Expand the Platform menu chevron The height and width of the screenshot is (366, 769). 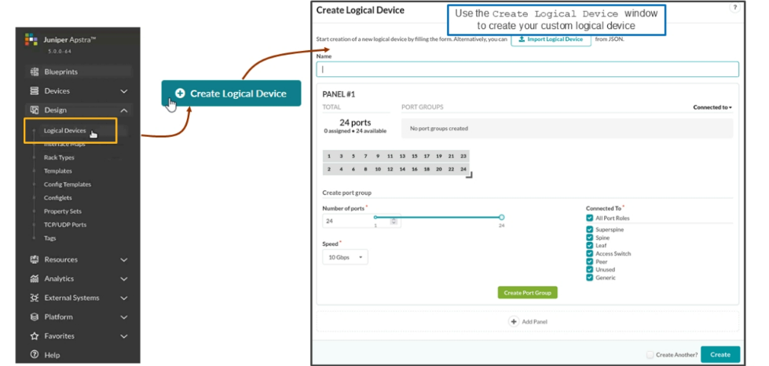click(124, 317)
